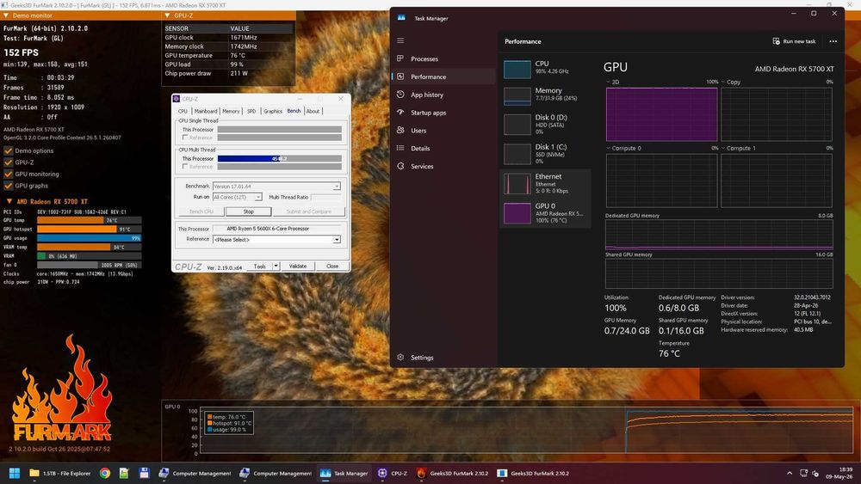Open Services page in Task Manager
Image resolution: width=861 pixels, height=484 pixels.
tap(422, 166)
